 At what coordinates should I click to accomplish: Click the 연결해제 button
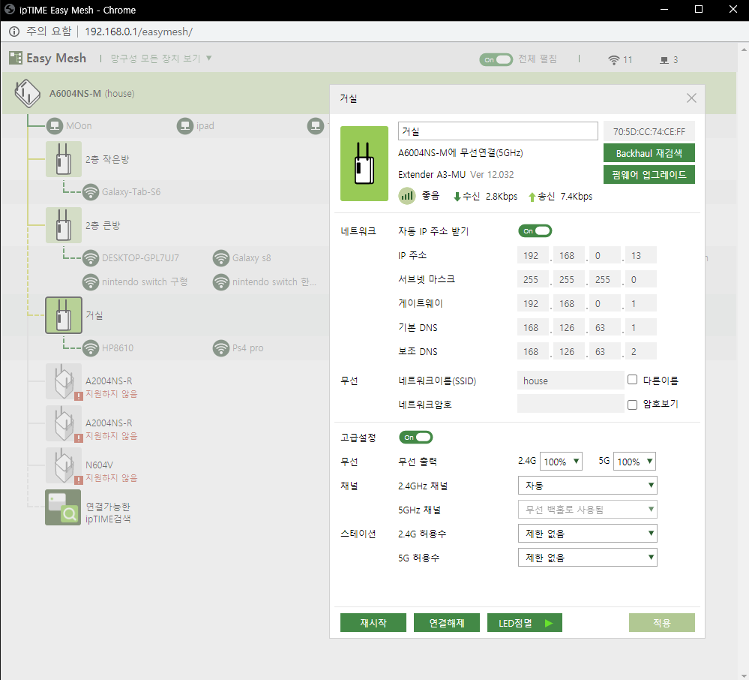(447, 623)
